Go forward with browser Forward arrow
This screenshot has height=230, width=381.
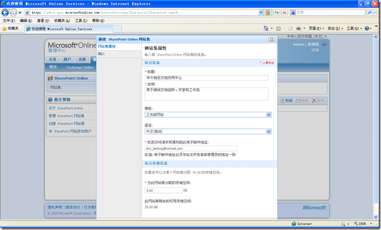14,12
